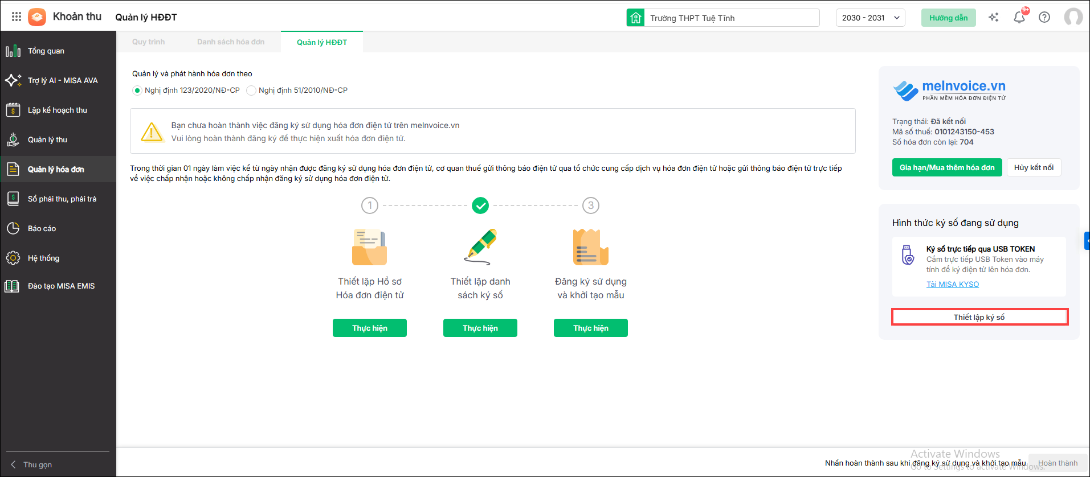The width and height of the screenshot is (1090, 477).
Task: Switch to the Quy trình tab
Action: click(148, 42)
